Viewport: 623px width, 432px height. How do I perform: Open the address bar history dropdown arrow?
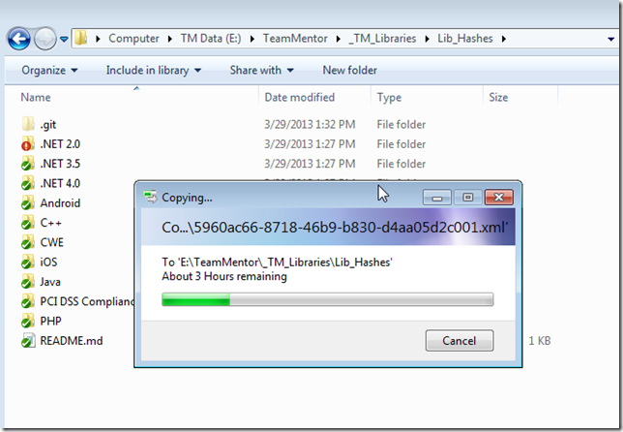tap(610, 39)
